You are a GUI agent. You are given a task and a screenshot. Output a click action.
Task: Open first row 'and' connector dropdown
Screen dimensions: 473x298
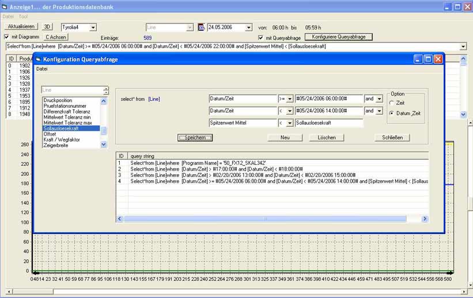(x=380, y=99)
